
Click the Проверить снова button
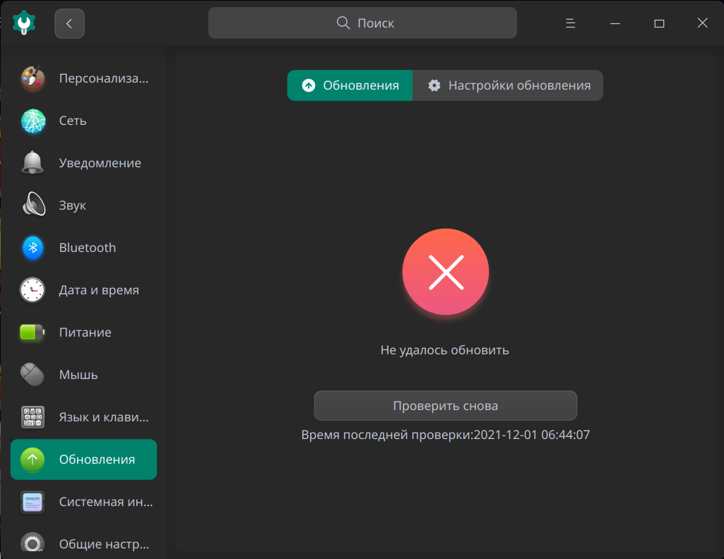click(445, 406)
